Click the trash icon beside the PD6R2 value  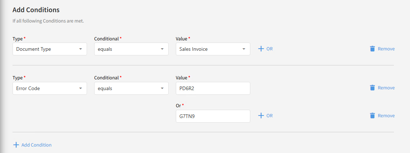click(x=372, y=88)
